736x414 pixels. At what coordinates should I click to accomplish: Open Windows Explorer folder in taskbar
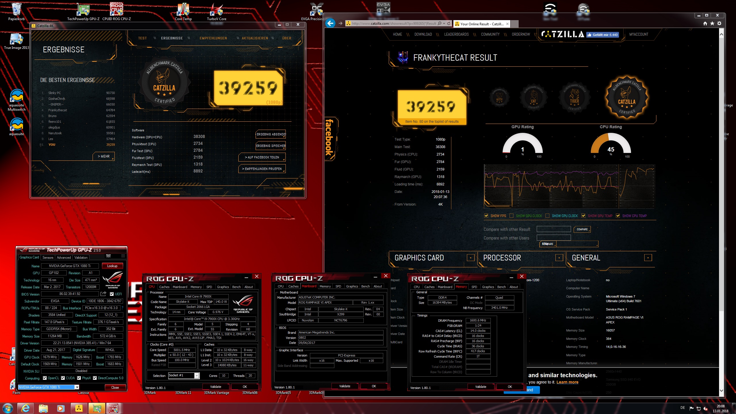click(43, 408)
